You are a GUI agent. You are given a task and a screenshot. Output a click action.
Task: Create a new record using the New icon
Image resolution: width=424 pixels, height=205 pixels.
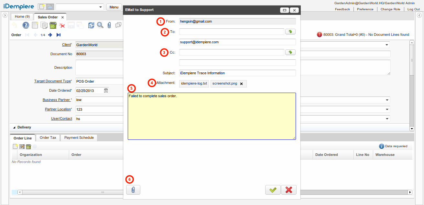[35, 25]
